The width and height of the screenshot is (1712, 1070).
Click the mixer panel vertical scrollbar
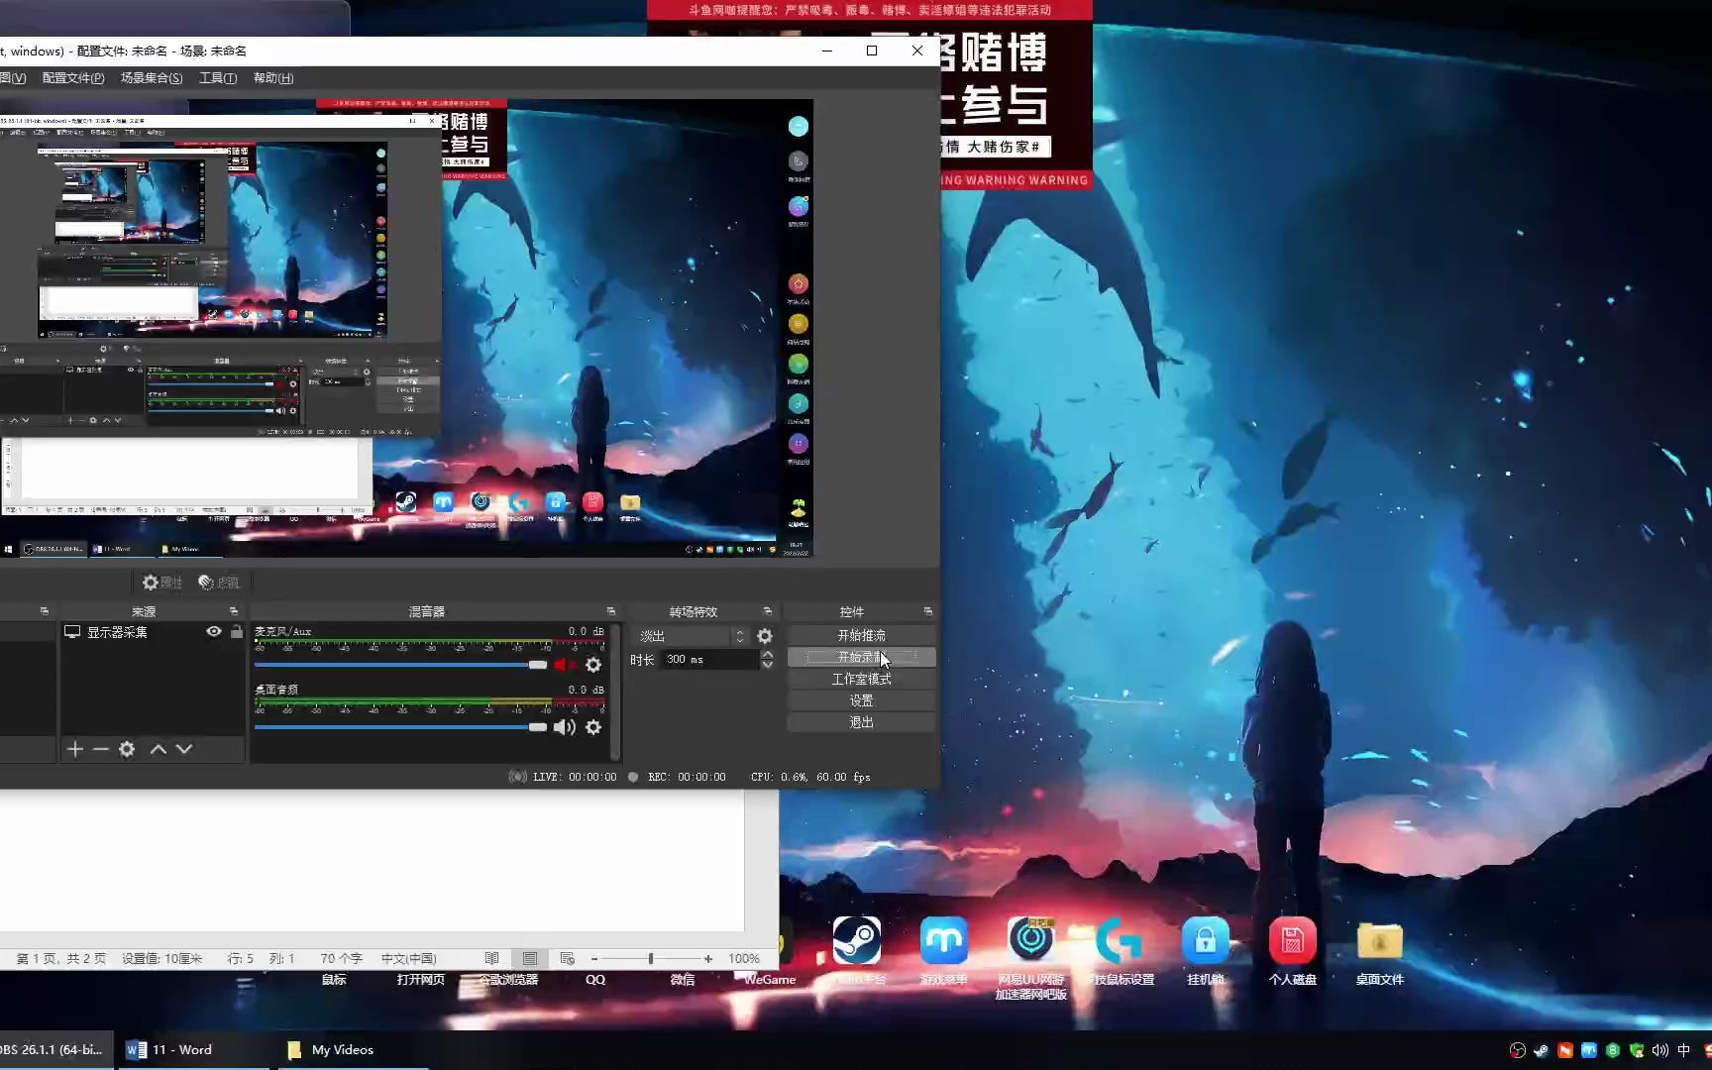pos(615,692)
